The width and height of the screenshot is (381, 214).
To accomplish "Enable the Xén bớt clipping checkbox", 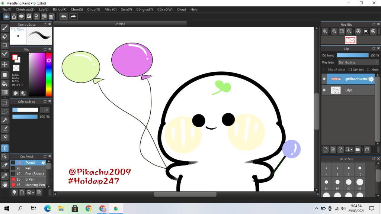I will [x=350, y=69].
